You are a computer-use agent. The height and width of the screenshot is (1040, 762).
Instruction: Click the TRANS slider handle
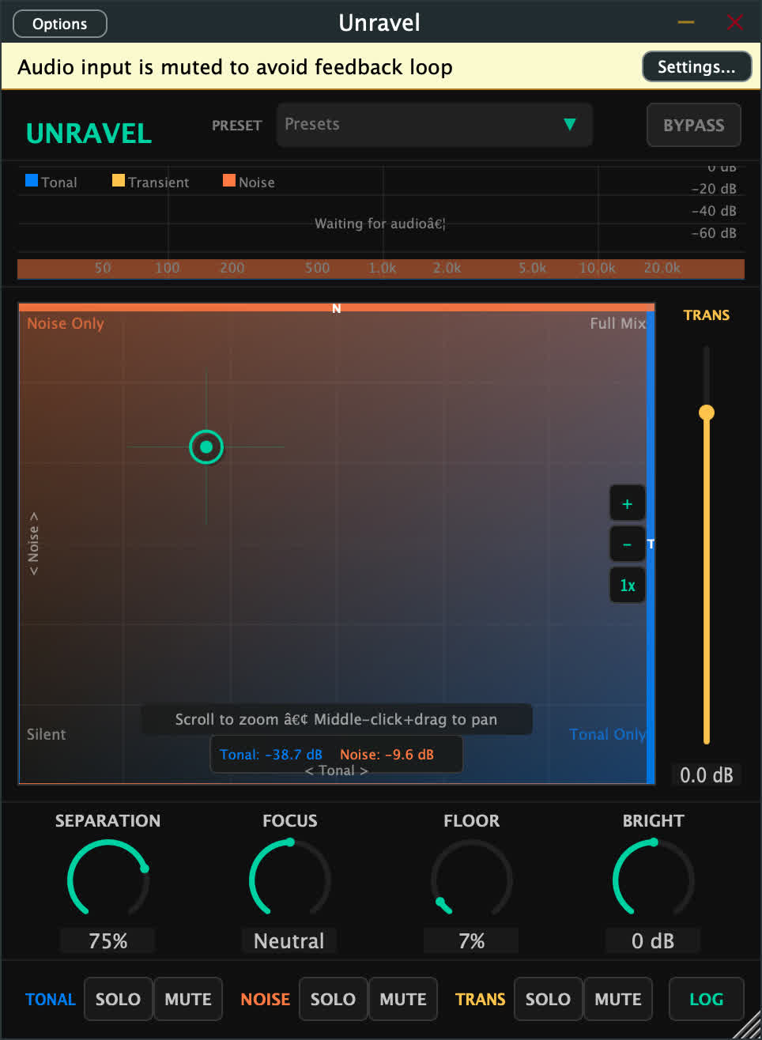(x=707, y=413)
